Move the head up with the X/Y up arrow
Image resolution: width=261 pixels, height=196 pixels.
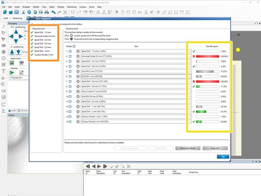tap(16, 32)
